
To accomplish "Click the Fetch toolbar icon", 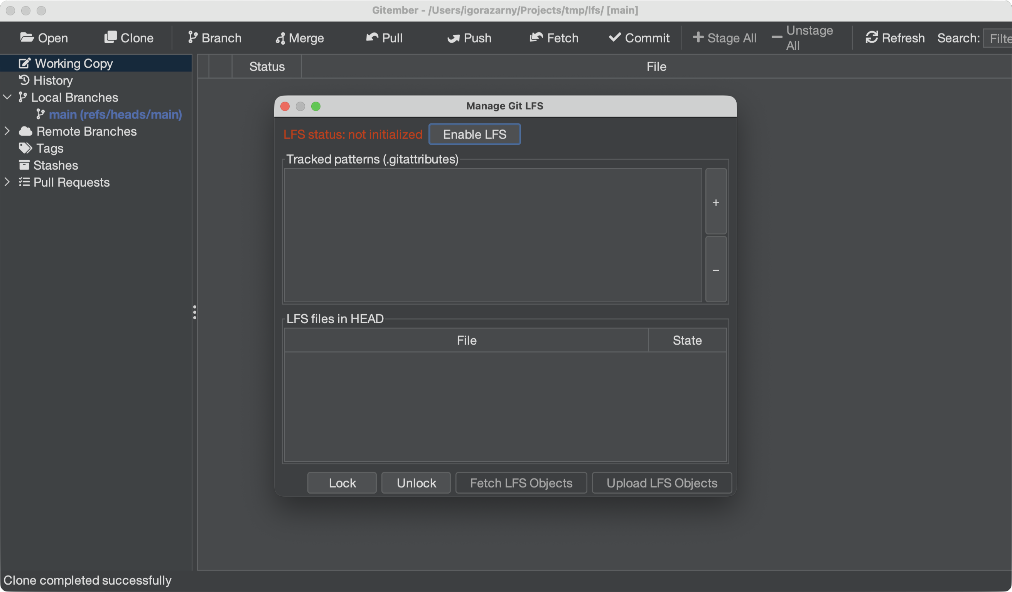I will tap(536, 37).
